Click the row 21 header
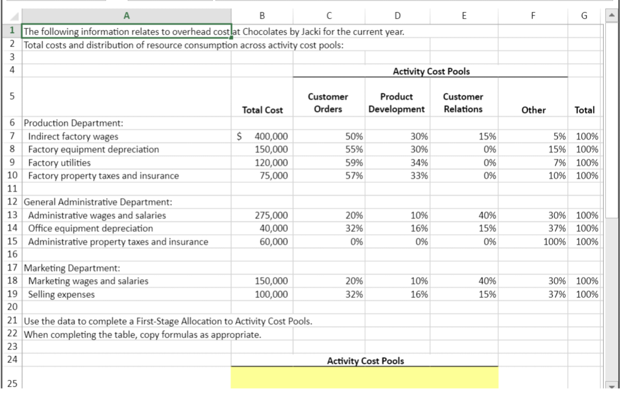The image size is (625, 401). tap(13, 321)
